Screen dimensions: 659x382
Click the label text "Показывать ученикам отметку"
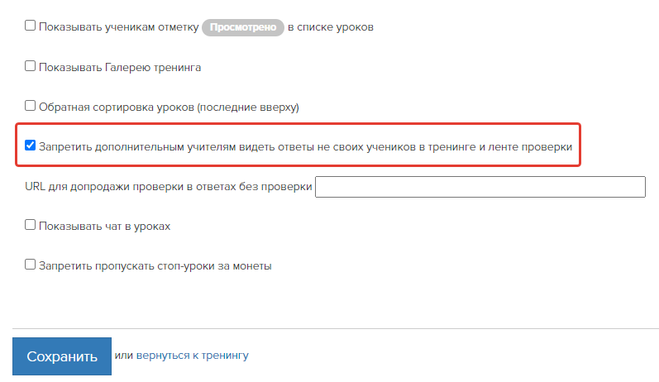119,27
